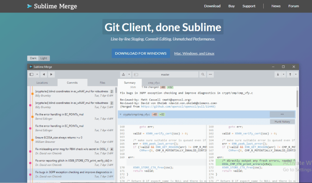The image size is (312, 183).
Task: Click the Sublime Merge logo in the header
Action: (x=52, y=6)
